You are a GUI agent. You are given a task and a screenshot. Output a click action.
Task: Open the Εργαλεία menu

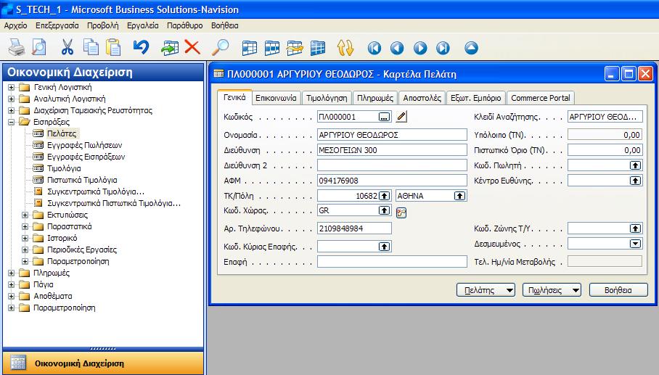point(142,25)
